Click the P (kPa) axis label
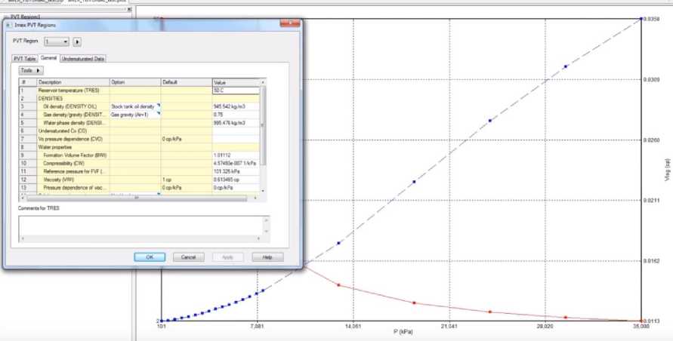This screenshot has height=341, width=673. coord(403,333)
